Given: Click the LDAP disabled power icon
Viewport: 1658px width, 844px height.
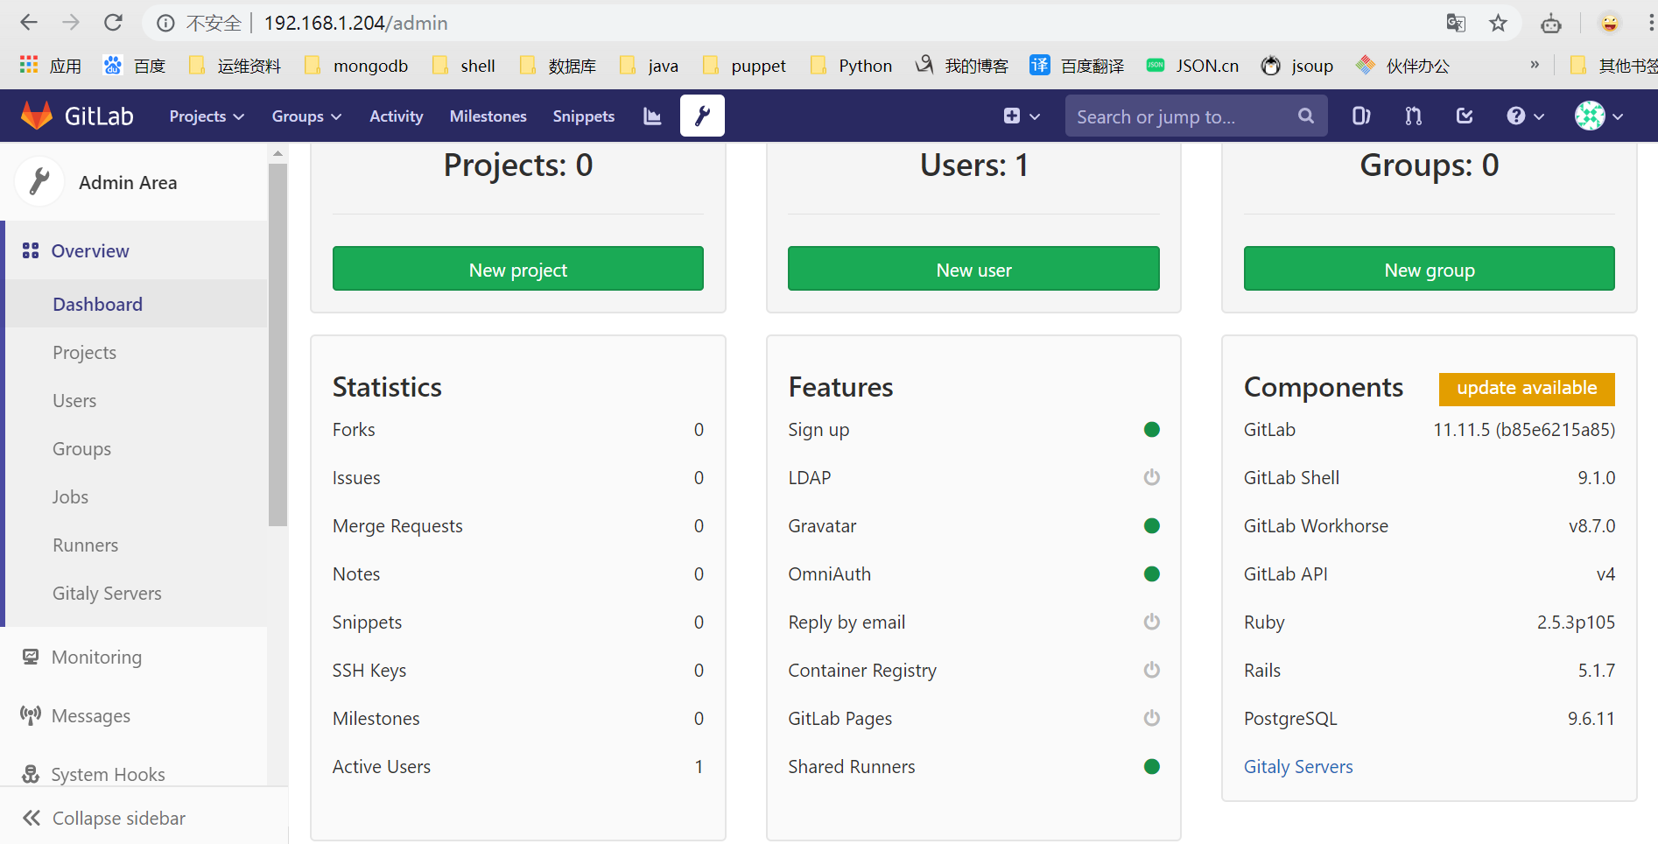Looking at the screenshot, I should (1152, 477).
